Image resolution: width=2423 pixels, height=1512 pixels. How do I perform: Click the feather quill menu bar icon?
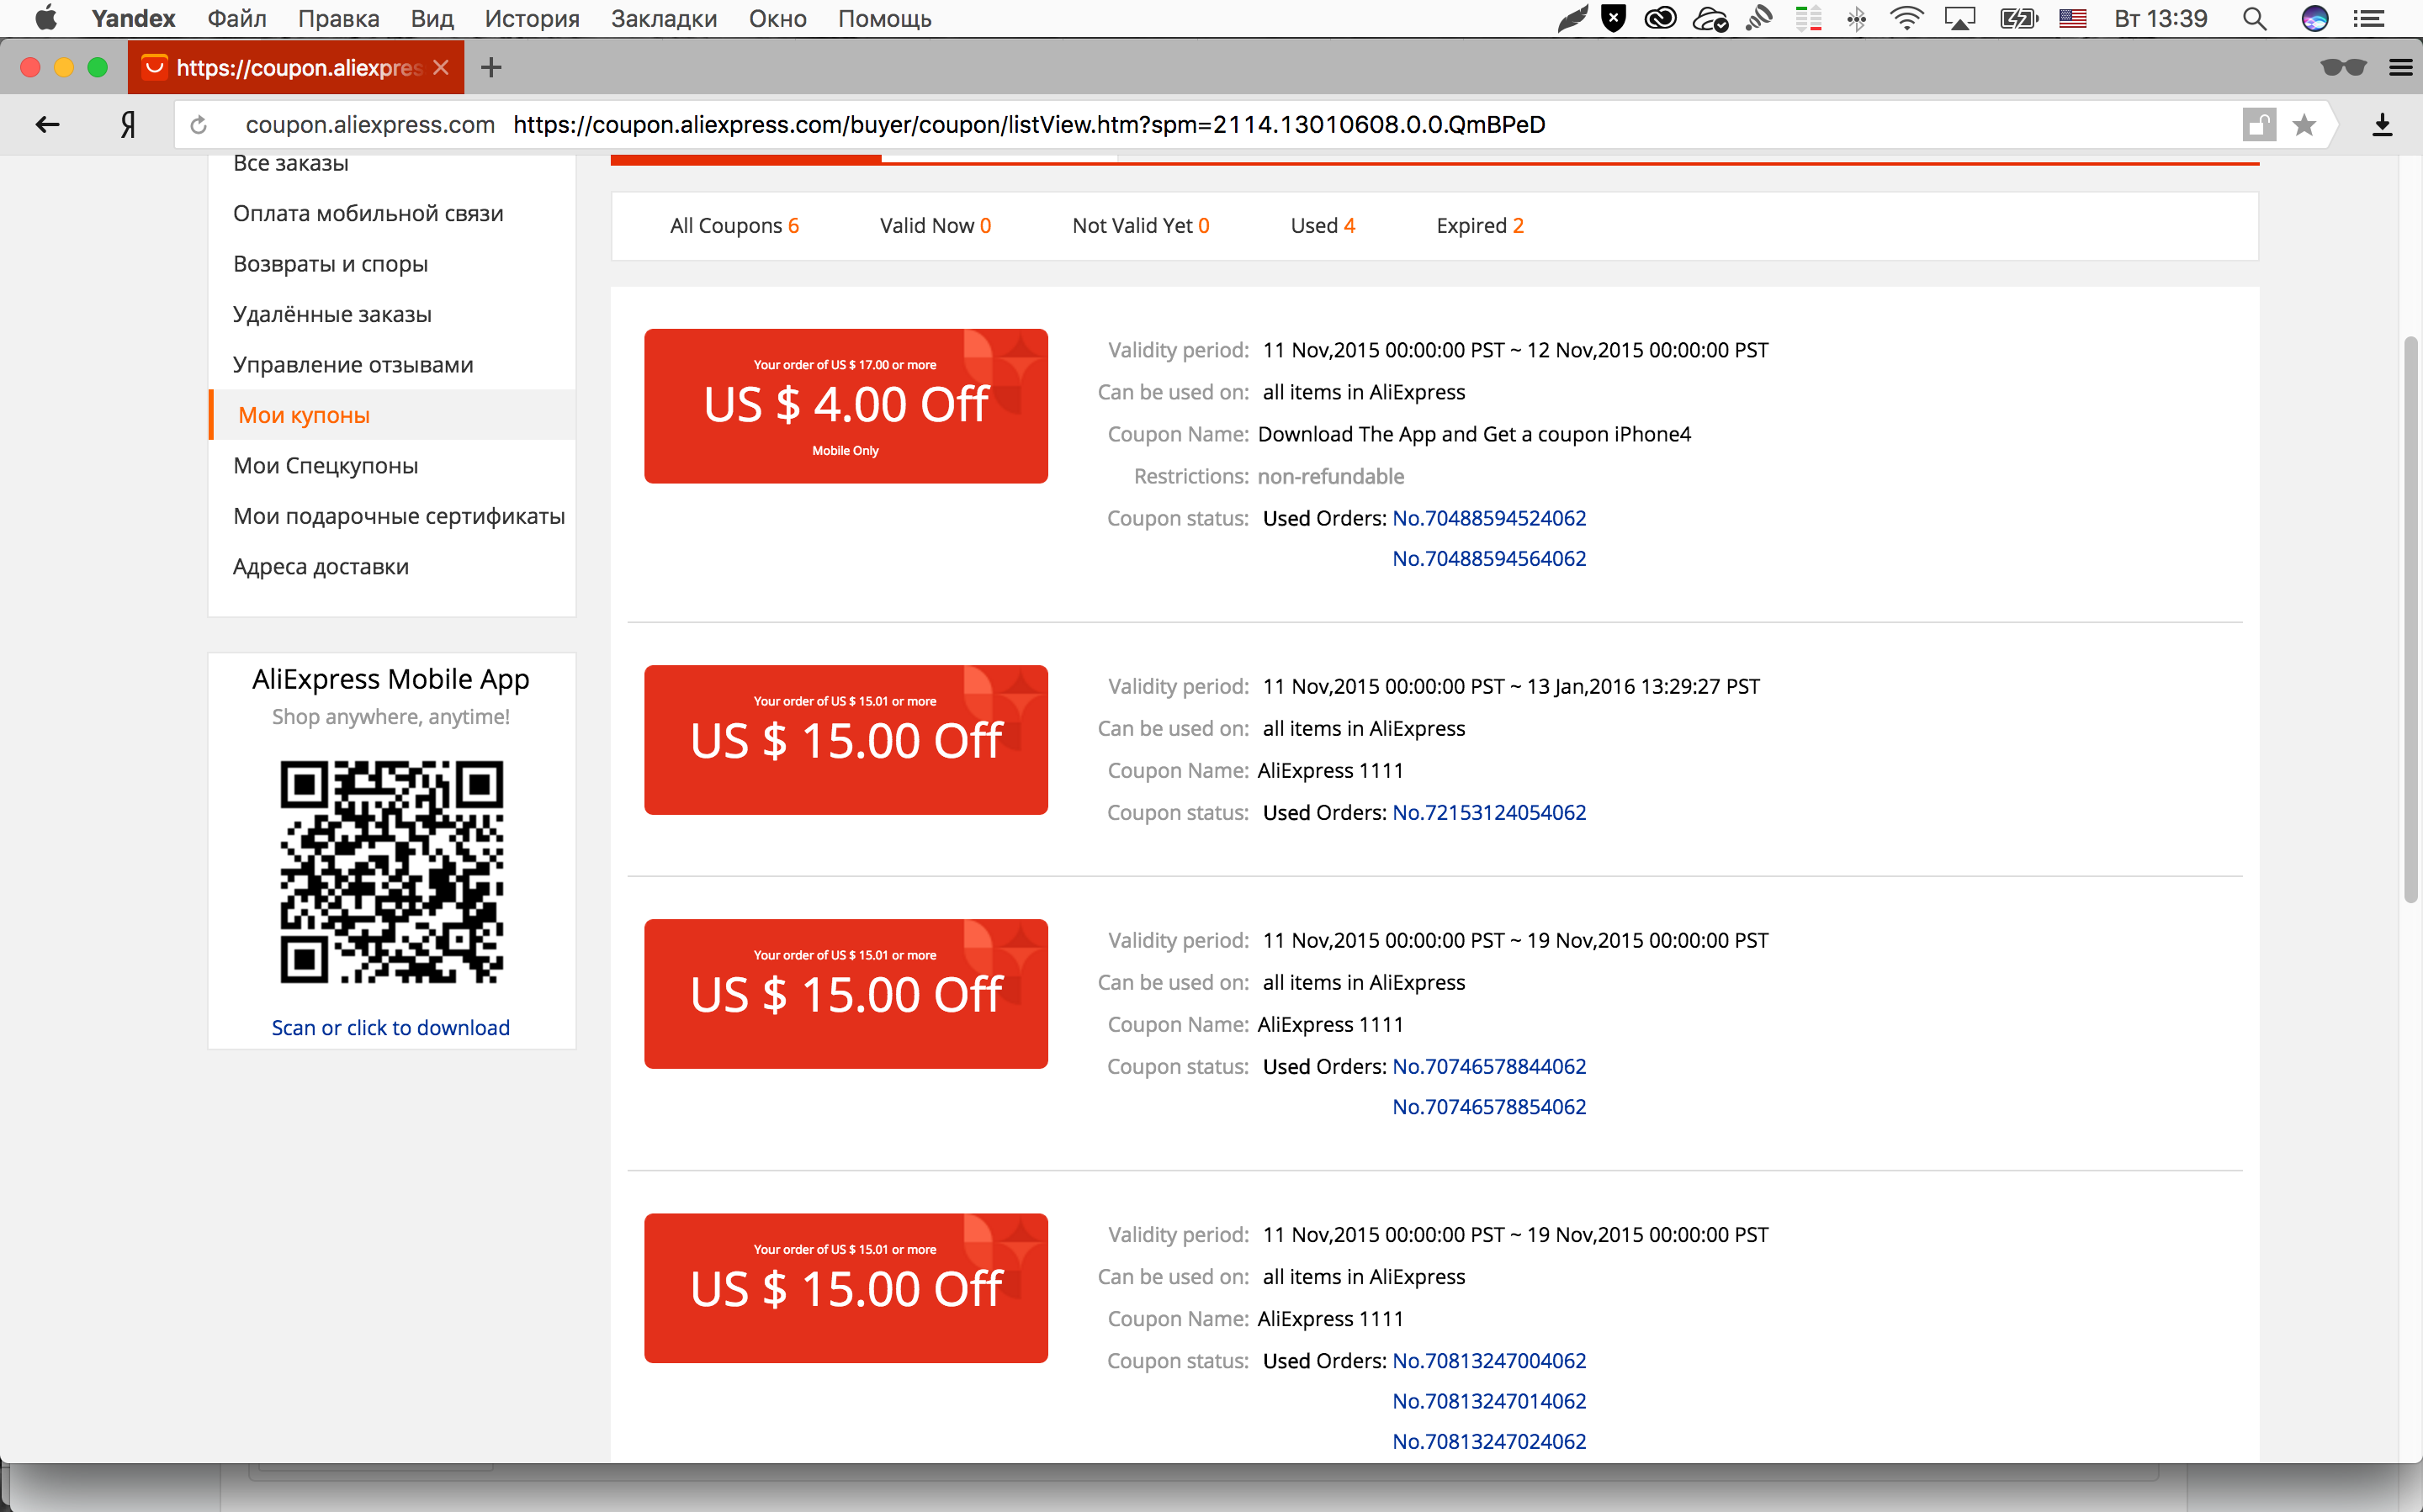(x=1572, y=18)
